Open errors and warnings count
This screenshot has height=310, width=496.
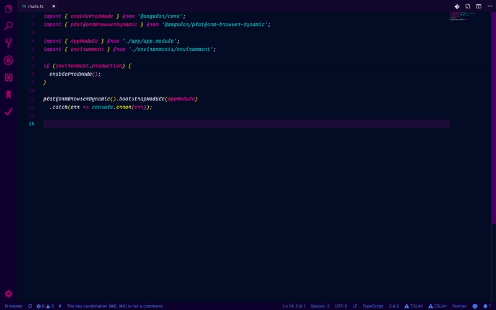click(x=45, y=306)
